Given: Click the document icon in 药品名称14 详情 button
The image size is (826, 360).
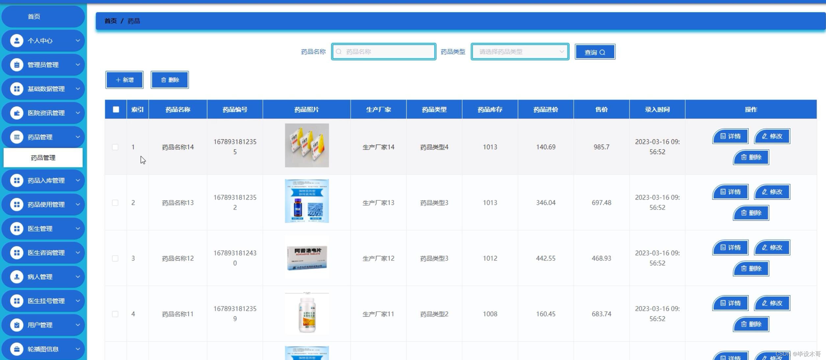Looking at the screenshot, I should click(723, 136).
